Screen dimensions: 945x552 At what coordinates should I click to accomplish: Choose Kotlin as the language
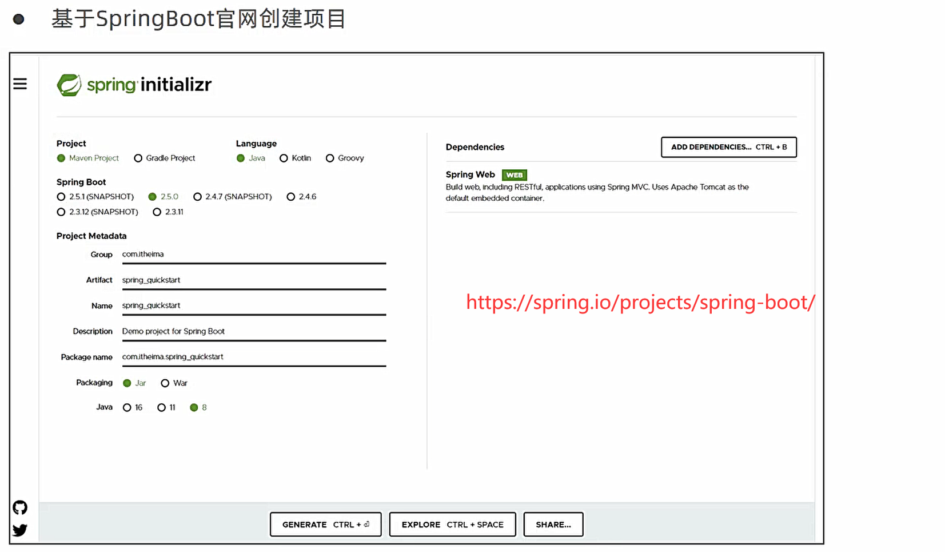coord(284,158)
